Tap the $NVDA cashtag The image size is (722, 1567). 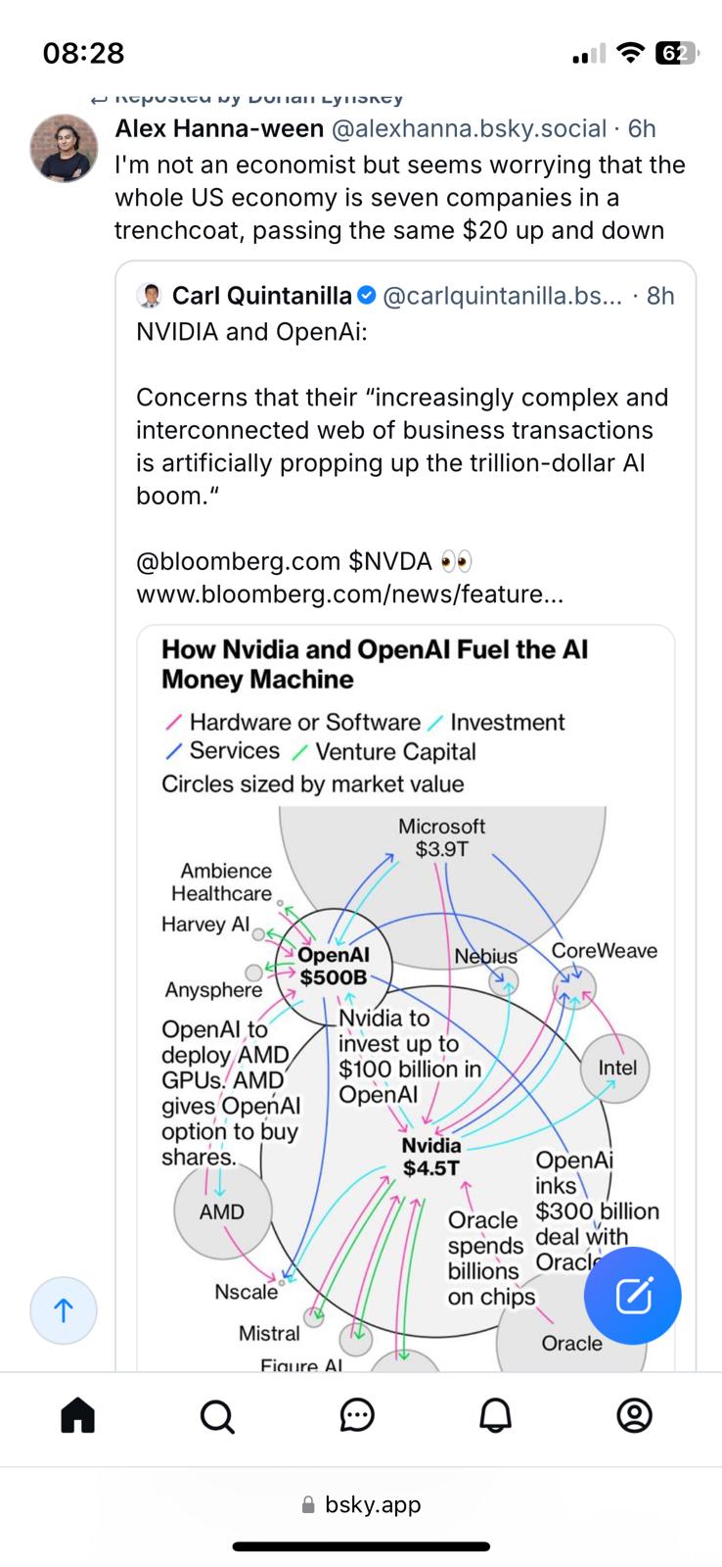pyautogui.click(x=389, y=561)
